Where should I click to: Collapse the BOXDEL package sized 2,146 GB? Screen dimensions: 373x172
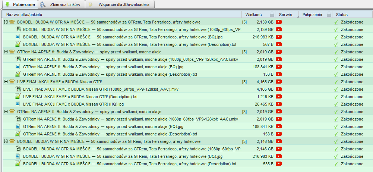5,141
